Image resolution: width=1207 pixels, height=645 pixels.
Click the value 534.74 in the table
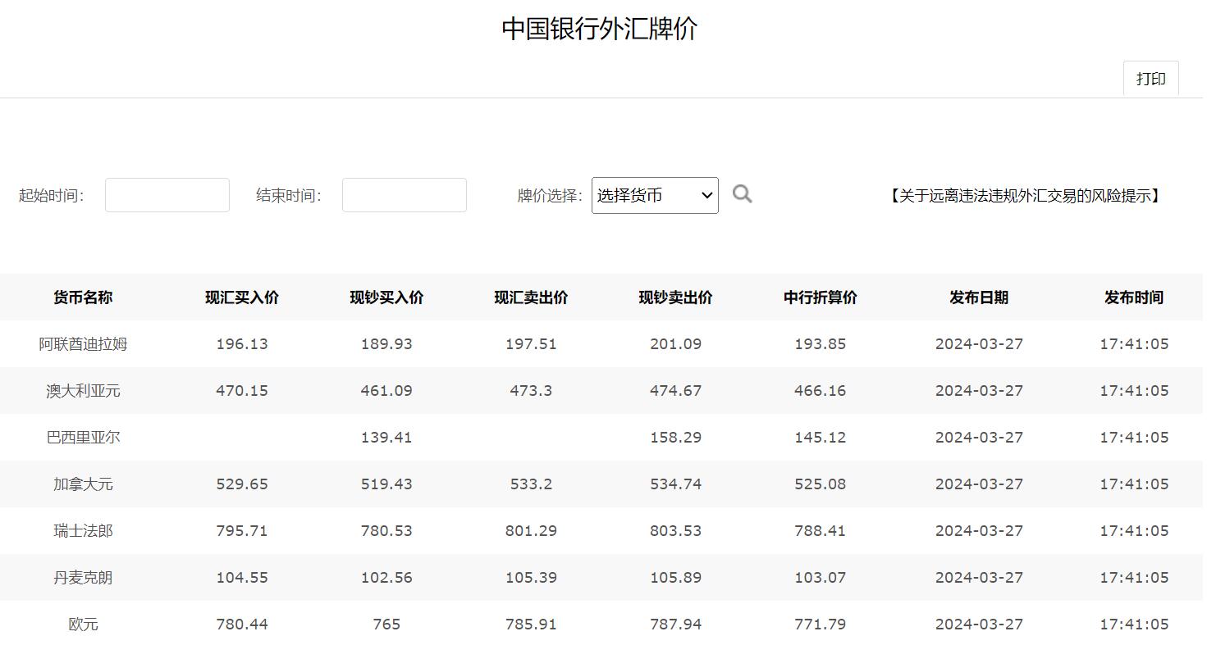(x=675, y=484)
